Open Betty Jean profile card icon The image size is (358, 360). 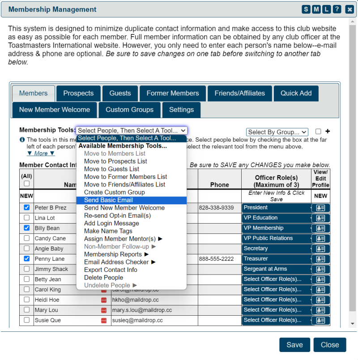(320, 280)
